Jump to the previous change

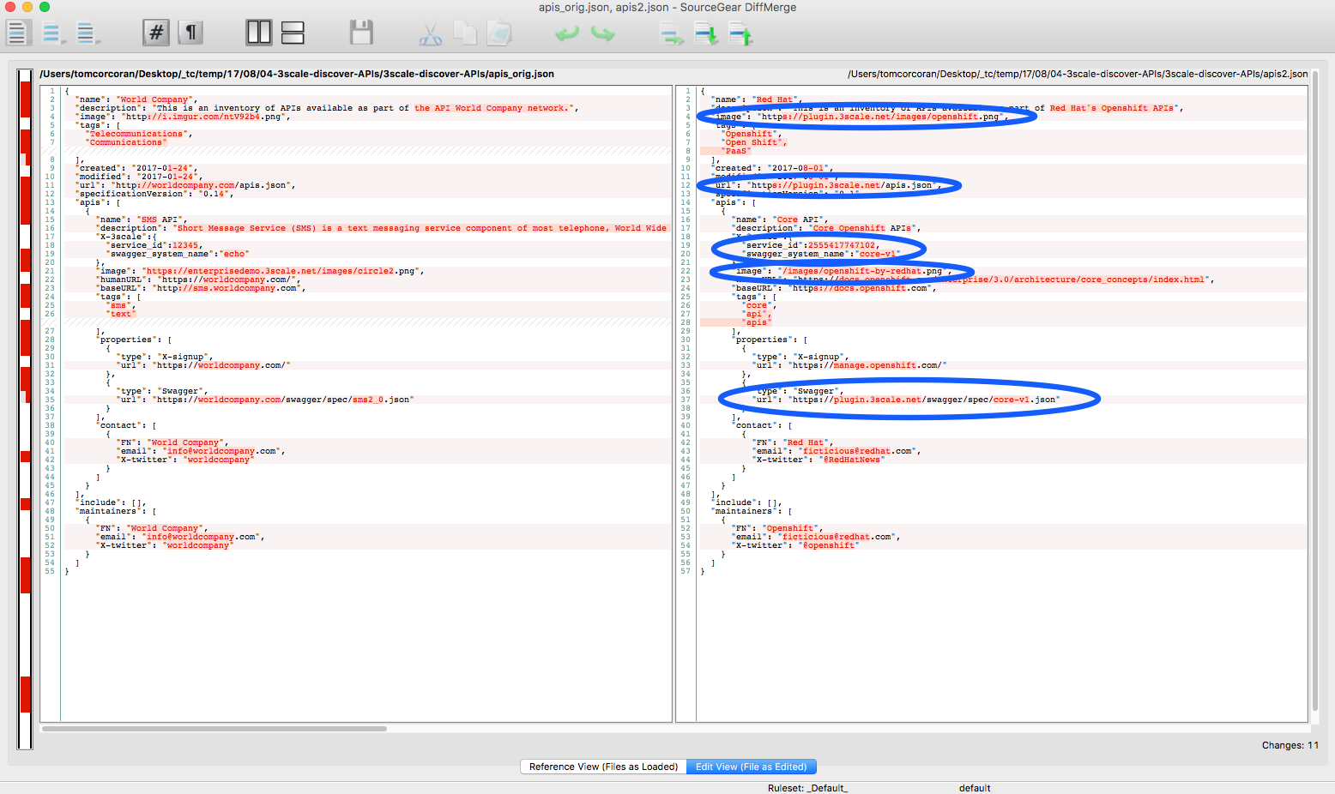(740, 34)
